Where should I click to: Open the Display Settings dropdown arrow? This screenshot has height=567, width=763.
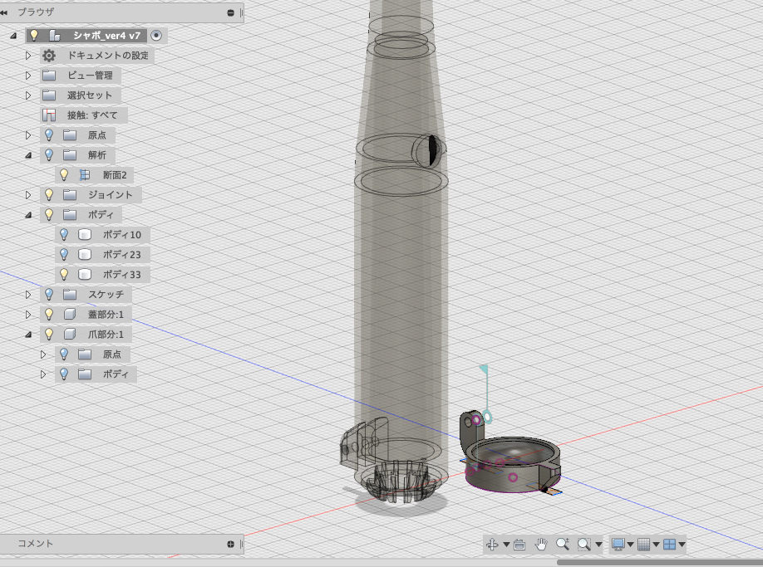pos(631,545)
